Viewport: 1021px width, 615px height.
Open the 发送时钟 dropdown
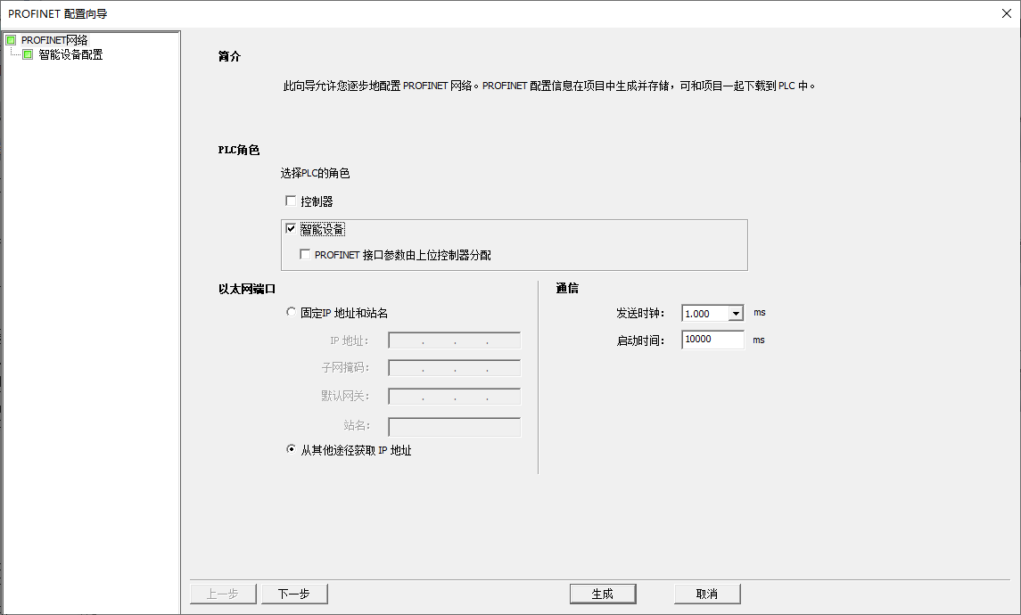pyautogui.click(x=736, y=313)
